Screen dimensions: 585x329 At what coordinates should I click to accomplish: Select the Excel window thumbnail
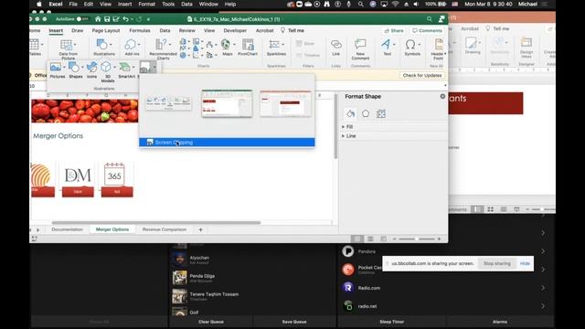tap(227, 103)
